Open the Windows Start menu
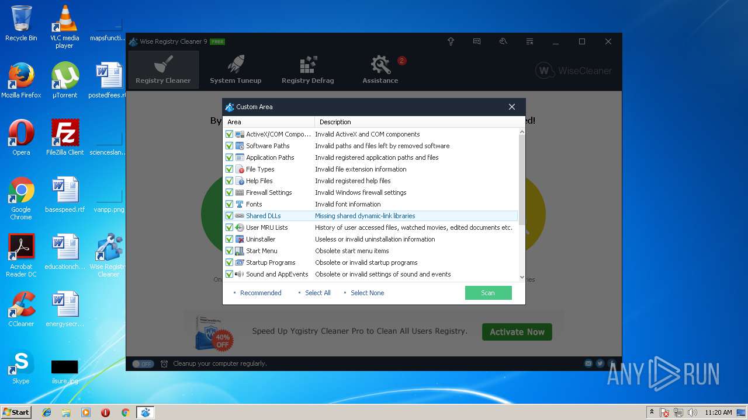Screen dimensions: 748x420 16,412
